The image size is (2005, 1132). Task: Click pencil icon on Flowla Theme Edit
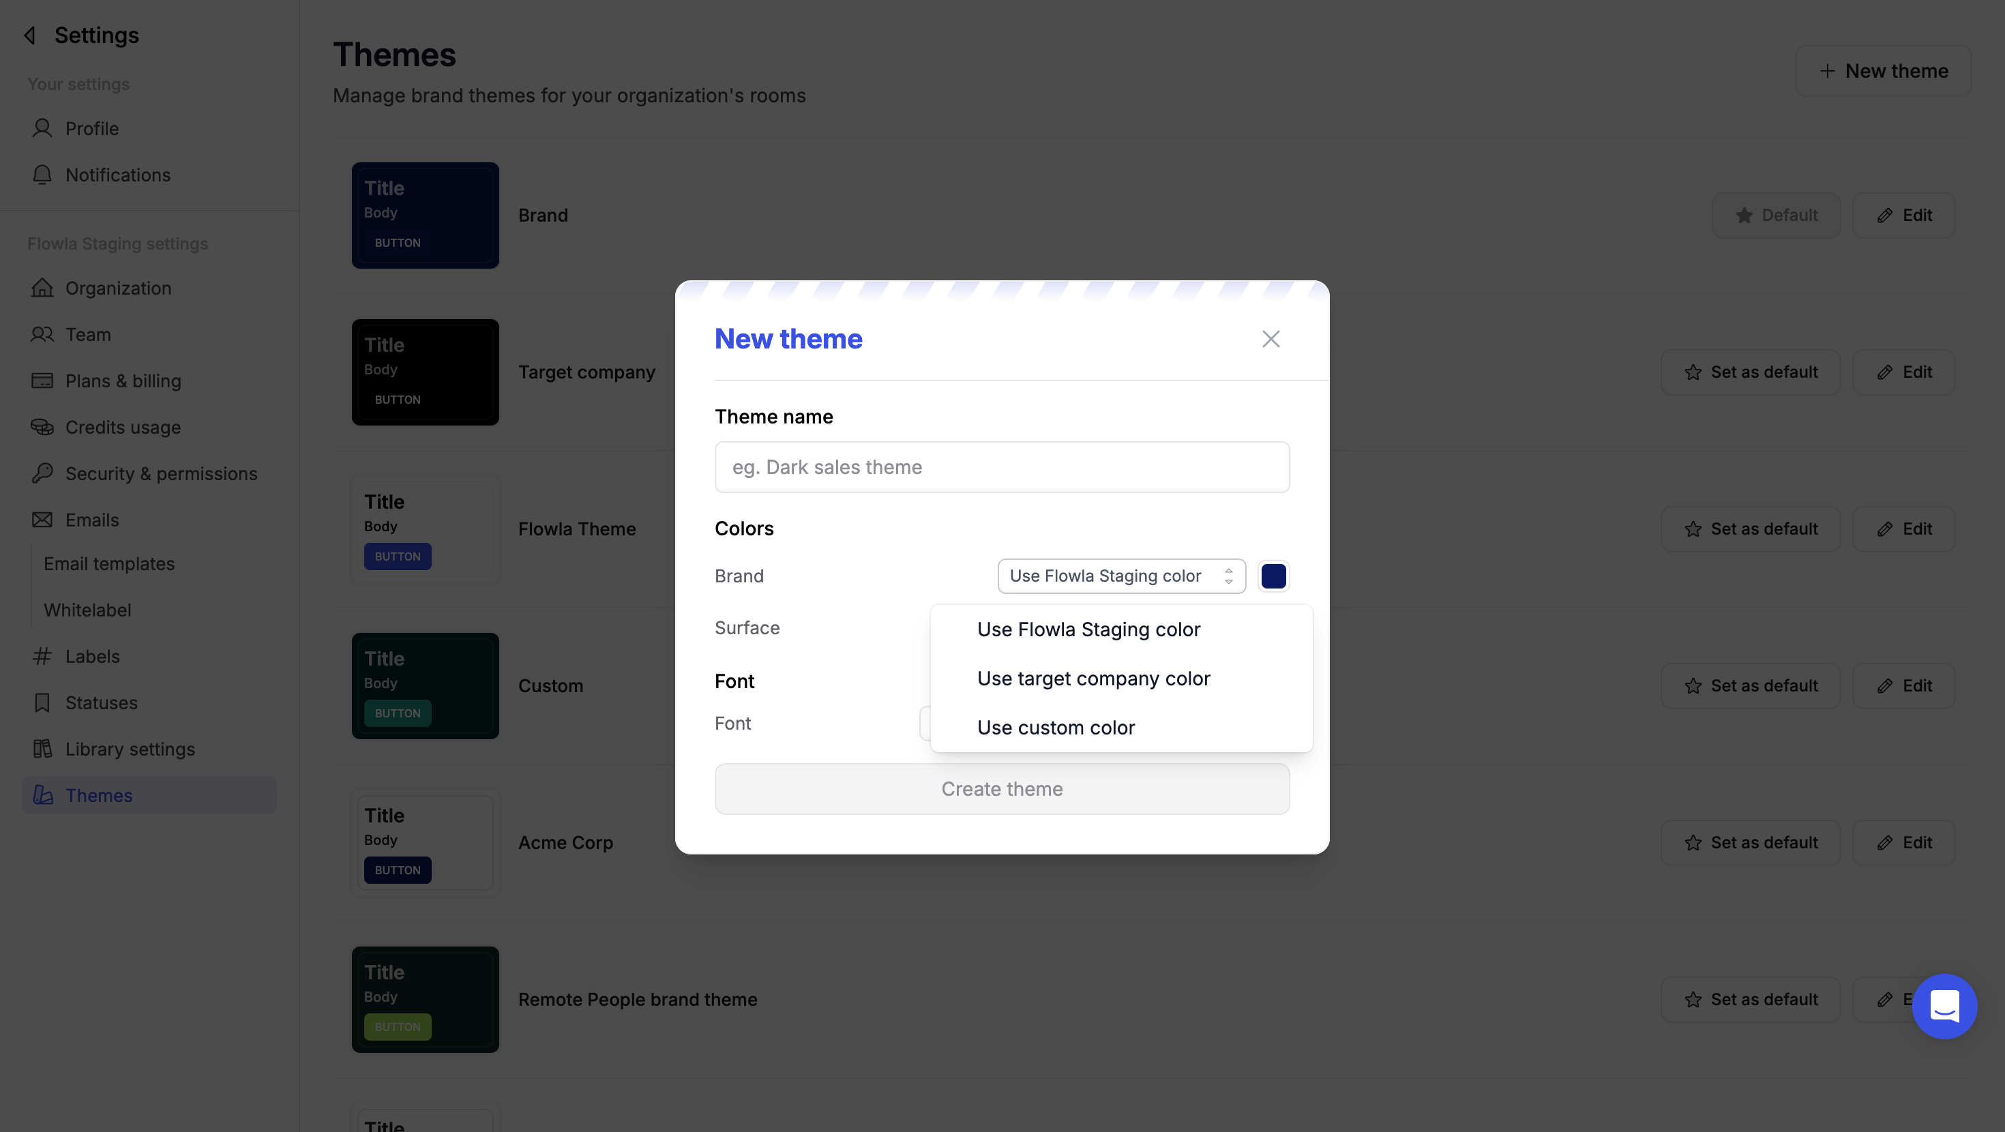coord(1884,529)
